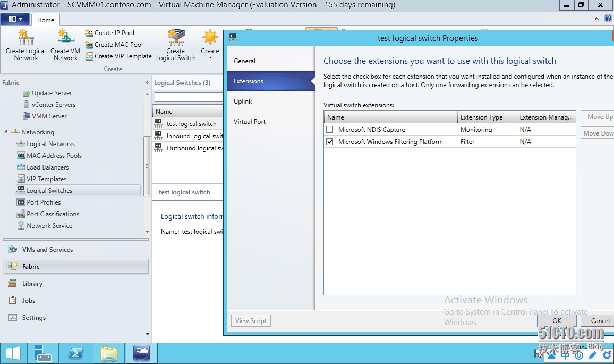The height and width of the screenshot is (364, 614).
Task: Click Logical Networks icon in tree
Action: tap(21, 144)
